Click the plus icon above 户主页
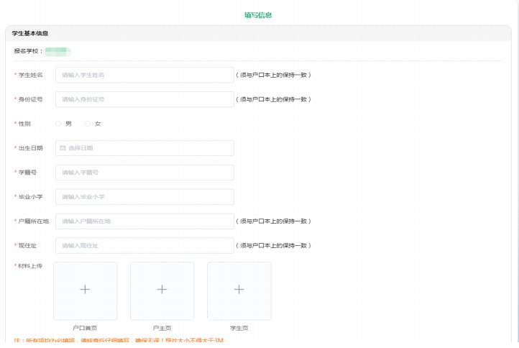The image size is (519, 348). pyautogui.click(x=162, y=289)
